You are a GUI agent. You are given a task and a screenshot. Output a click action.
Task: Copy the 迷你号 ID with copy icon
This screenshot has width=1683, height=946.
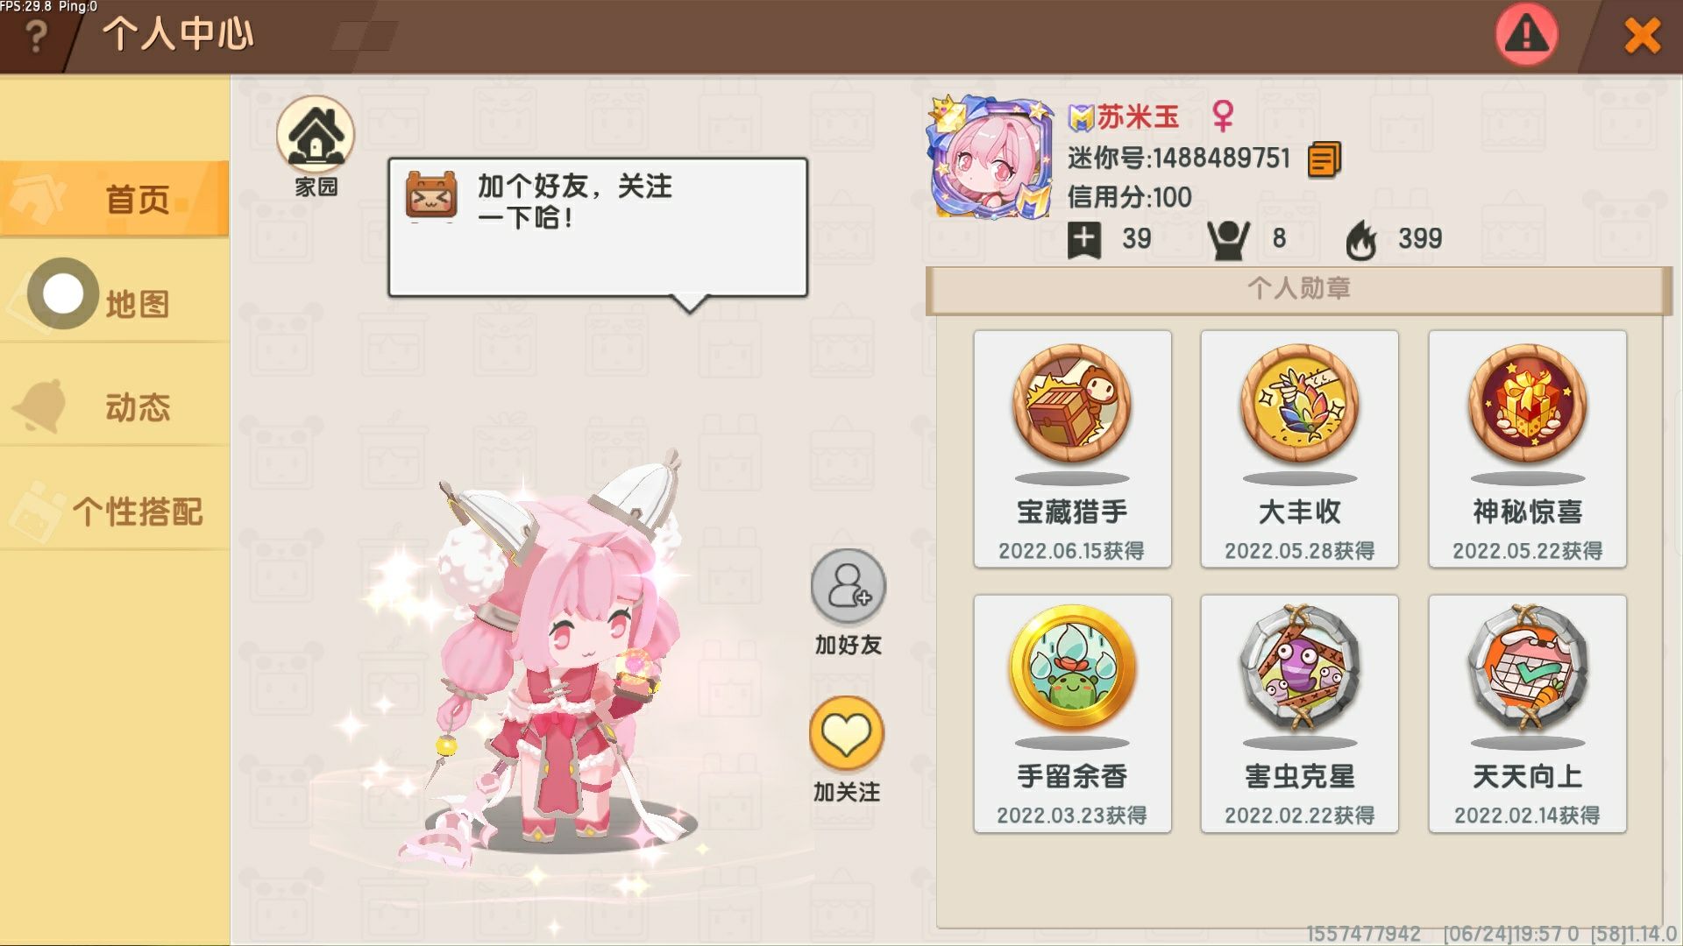1324,159
